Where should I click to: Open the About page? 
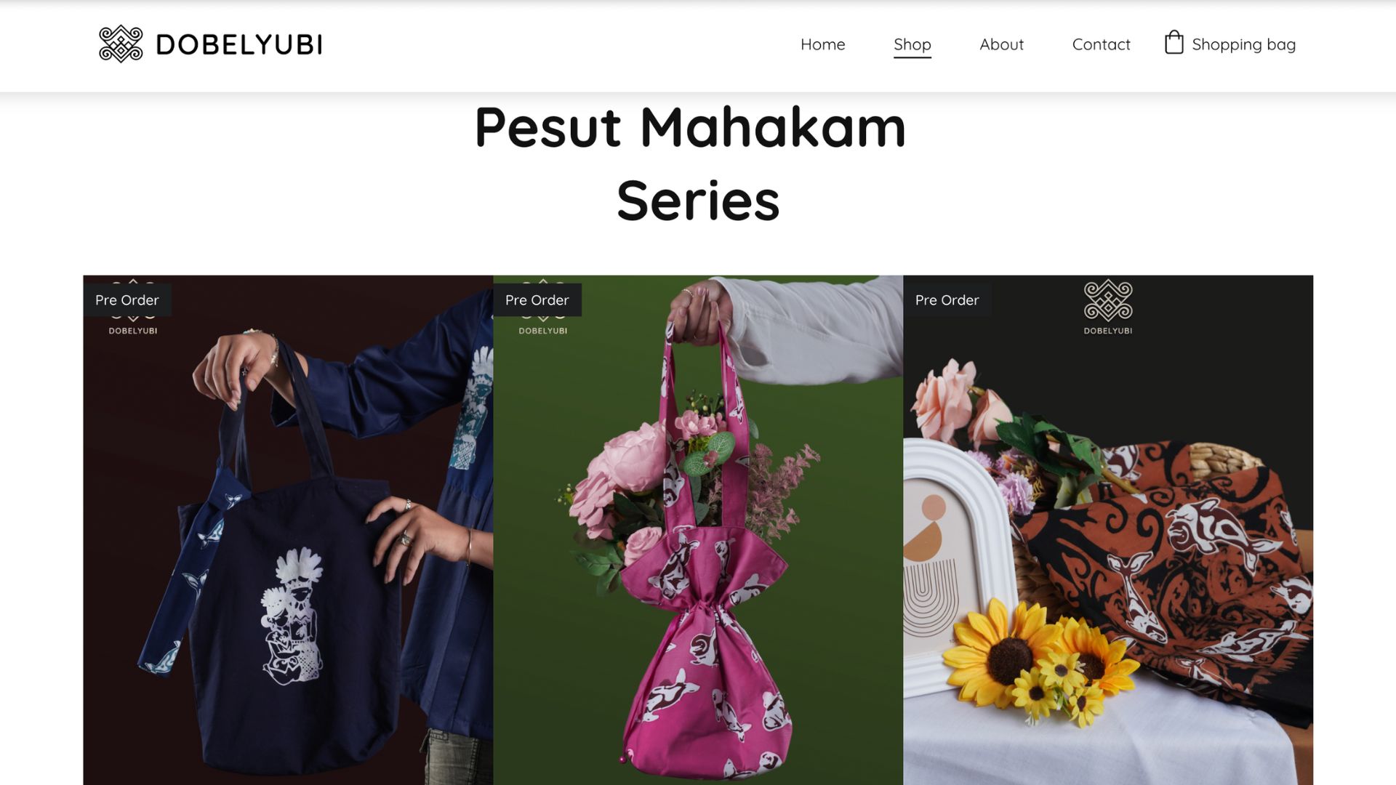point(1001,44)
